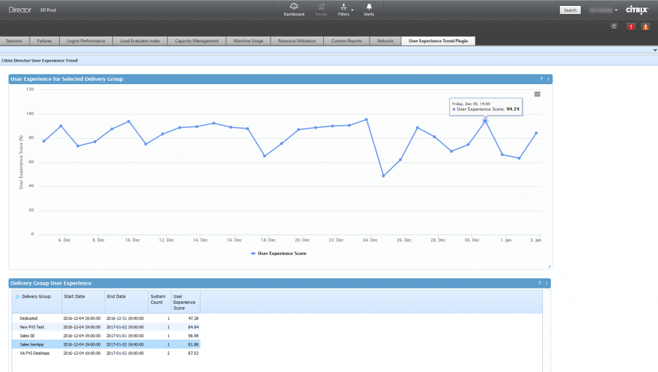Select the New PVS Test row

click(x=106, y=327)
